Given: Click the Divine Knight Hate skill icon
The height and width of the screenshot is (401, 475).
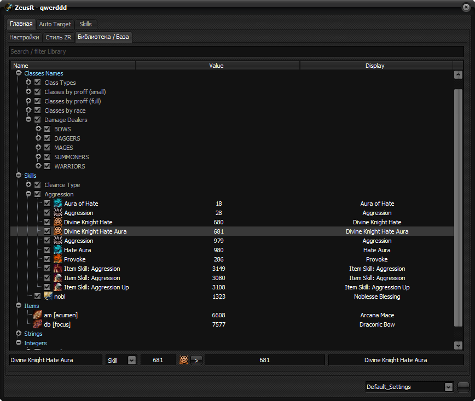Looking at the screenshot, I should coord(58,222).
